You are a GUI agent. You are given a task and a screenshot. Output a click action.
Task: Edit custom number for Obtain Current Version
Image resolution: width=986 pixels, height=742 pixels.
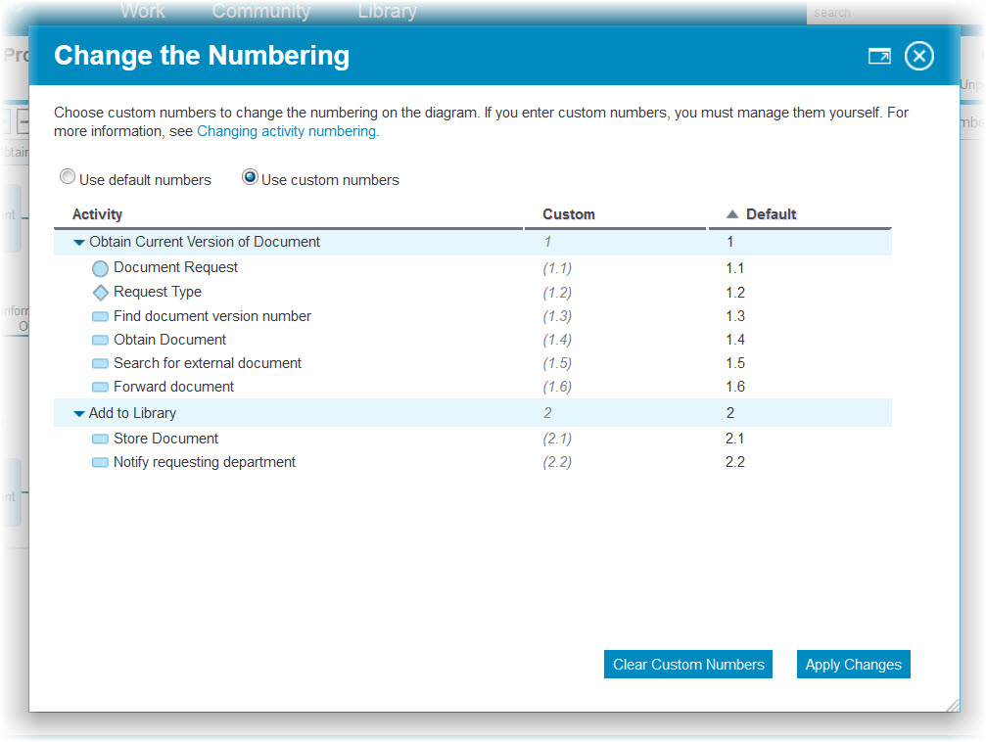click(547, 242)
